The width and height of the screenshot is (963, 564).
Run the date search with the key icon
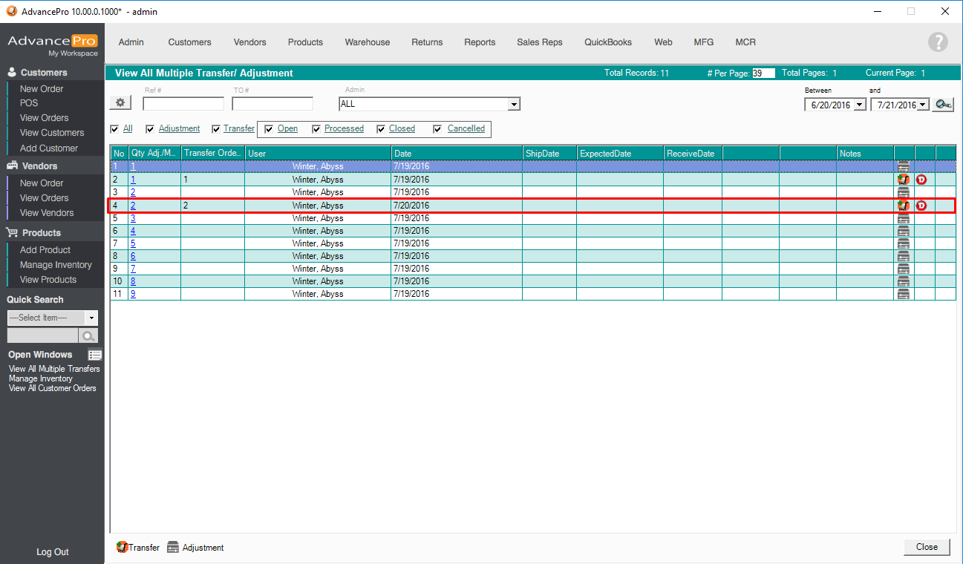pyautogui.click(x=944, y=105)
